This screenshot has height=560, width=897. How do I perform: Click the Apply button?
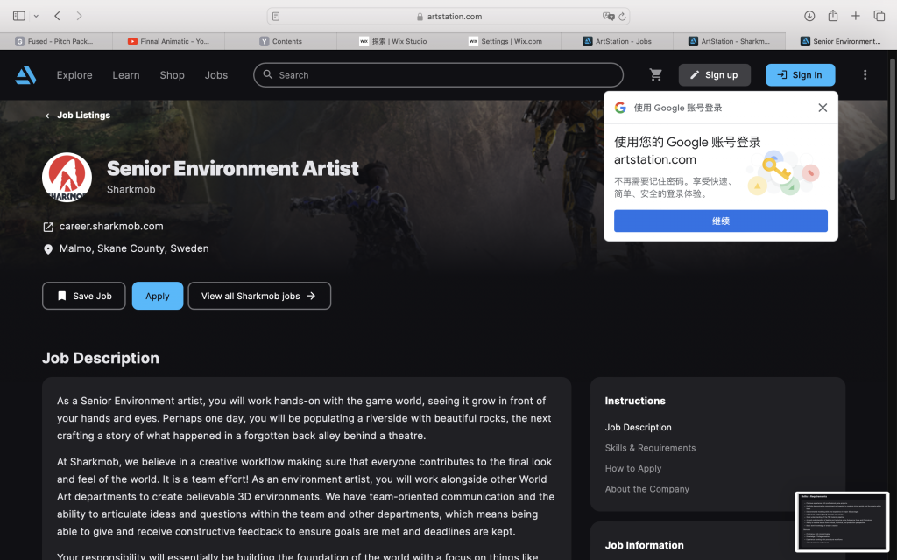tap(158, 296)
